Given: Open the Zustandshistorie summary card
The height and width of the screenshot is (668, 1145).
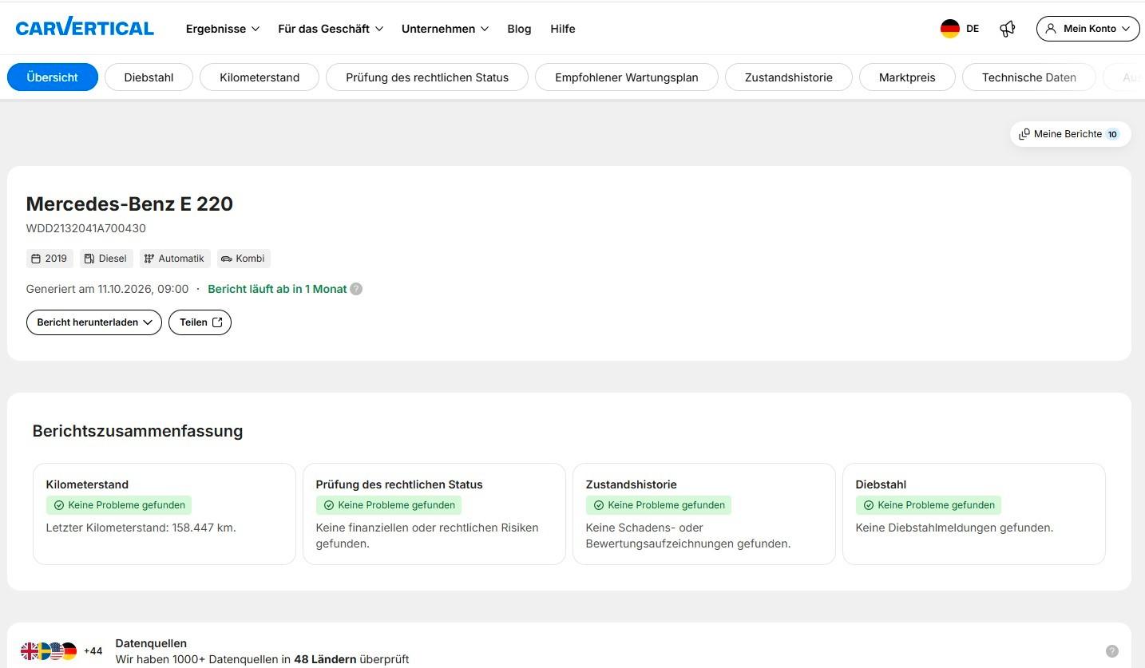Looking at the screenshot, I should pyautogui.click(x=704, y=514).
